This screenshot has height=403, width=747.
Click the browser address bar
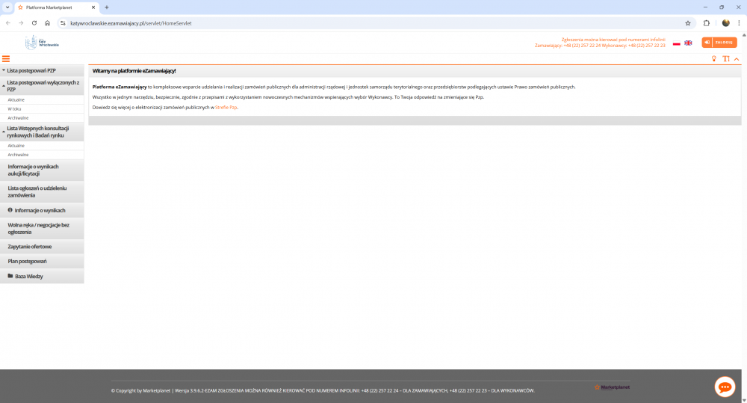click(373, 23)
